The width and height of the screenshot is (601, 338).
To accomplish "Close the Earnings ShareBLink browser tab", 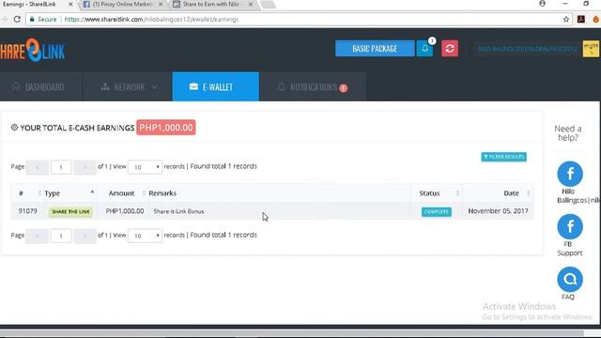I will [x=70, y=4].
